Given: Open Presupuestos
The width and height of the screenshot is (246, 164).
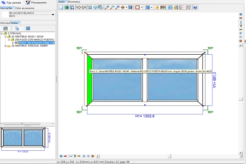Looking at the screenshot, I should (x=36, y=3).
